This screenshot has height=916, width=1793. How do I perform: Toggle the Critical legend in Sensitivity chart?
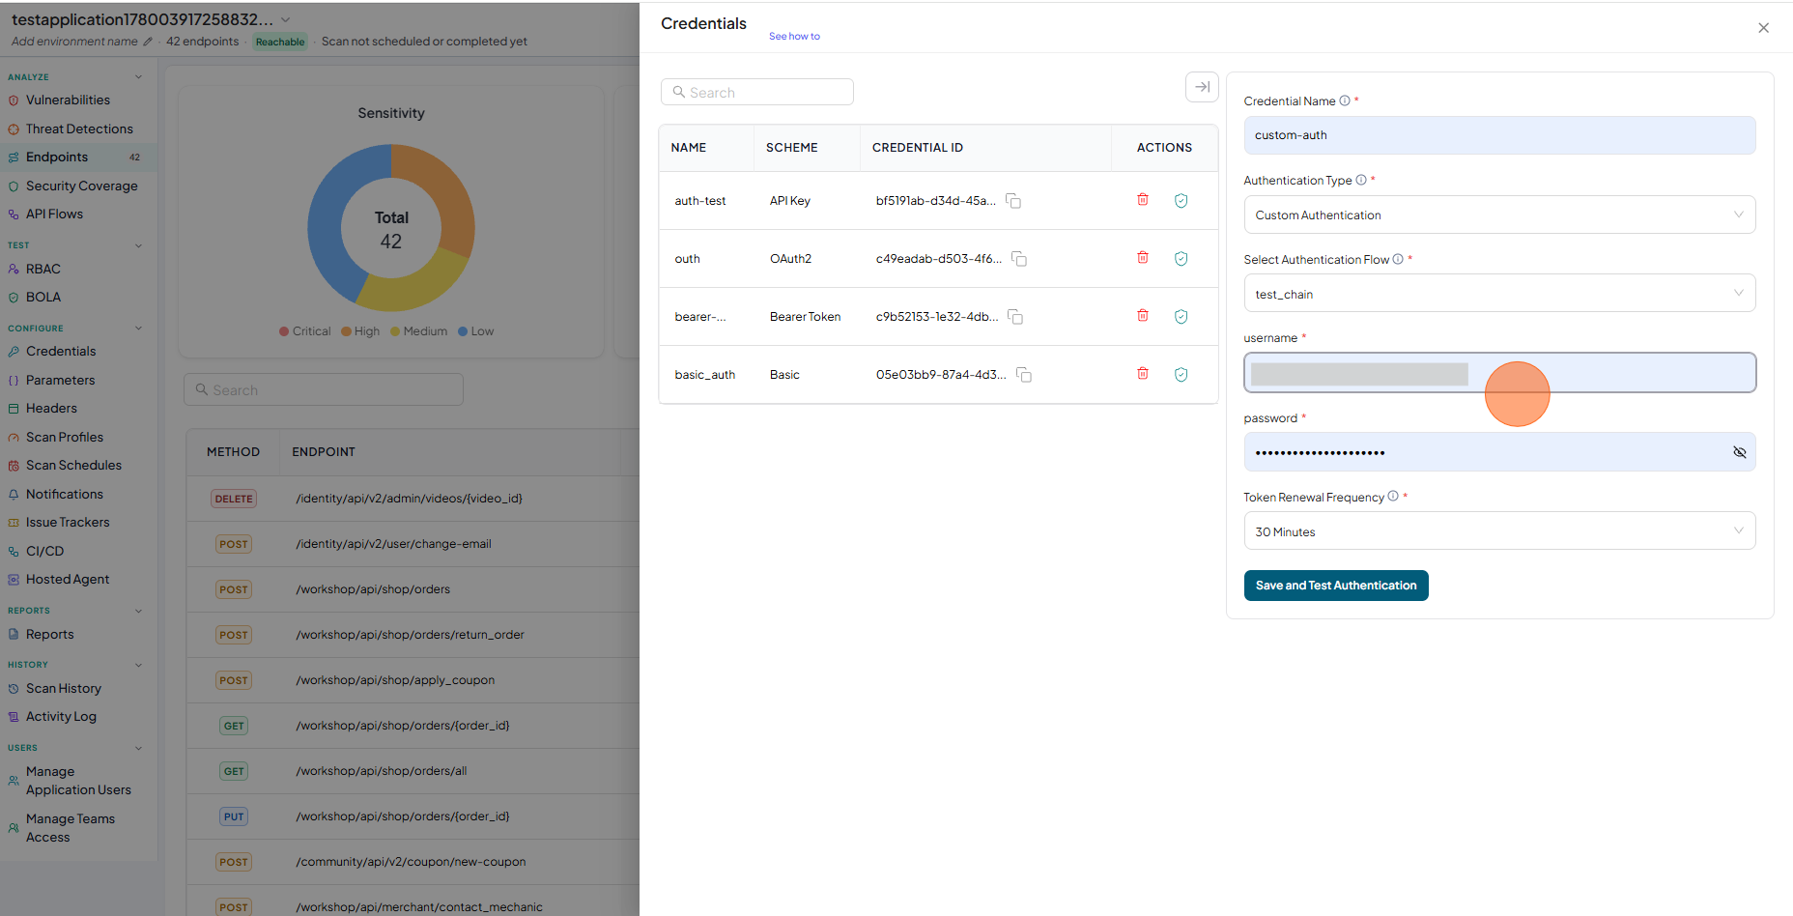(x=305, y=331)
